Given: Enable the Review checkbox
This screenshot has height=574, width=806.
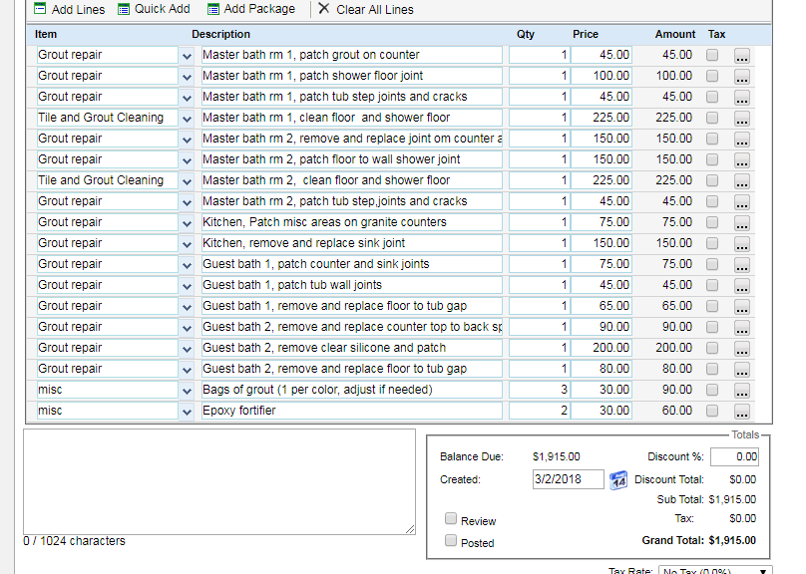Looking at the screenshot, I should (x=451, y=519).
